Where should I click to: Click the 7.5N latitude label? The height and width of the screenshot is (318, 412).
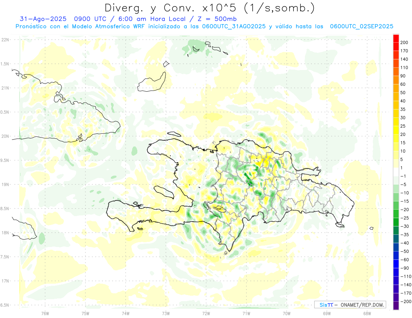[x=5, y=257]
